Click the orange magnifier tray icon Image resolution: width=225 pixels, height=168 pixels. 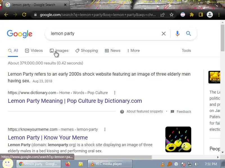click(170, 164)
